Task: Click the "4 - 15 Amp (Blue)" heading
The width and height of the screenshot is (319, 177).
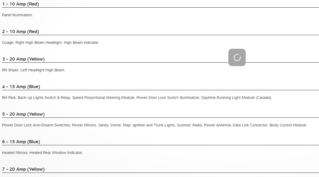Action: click(x=21, y=87)
